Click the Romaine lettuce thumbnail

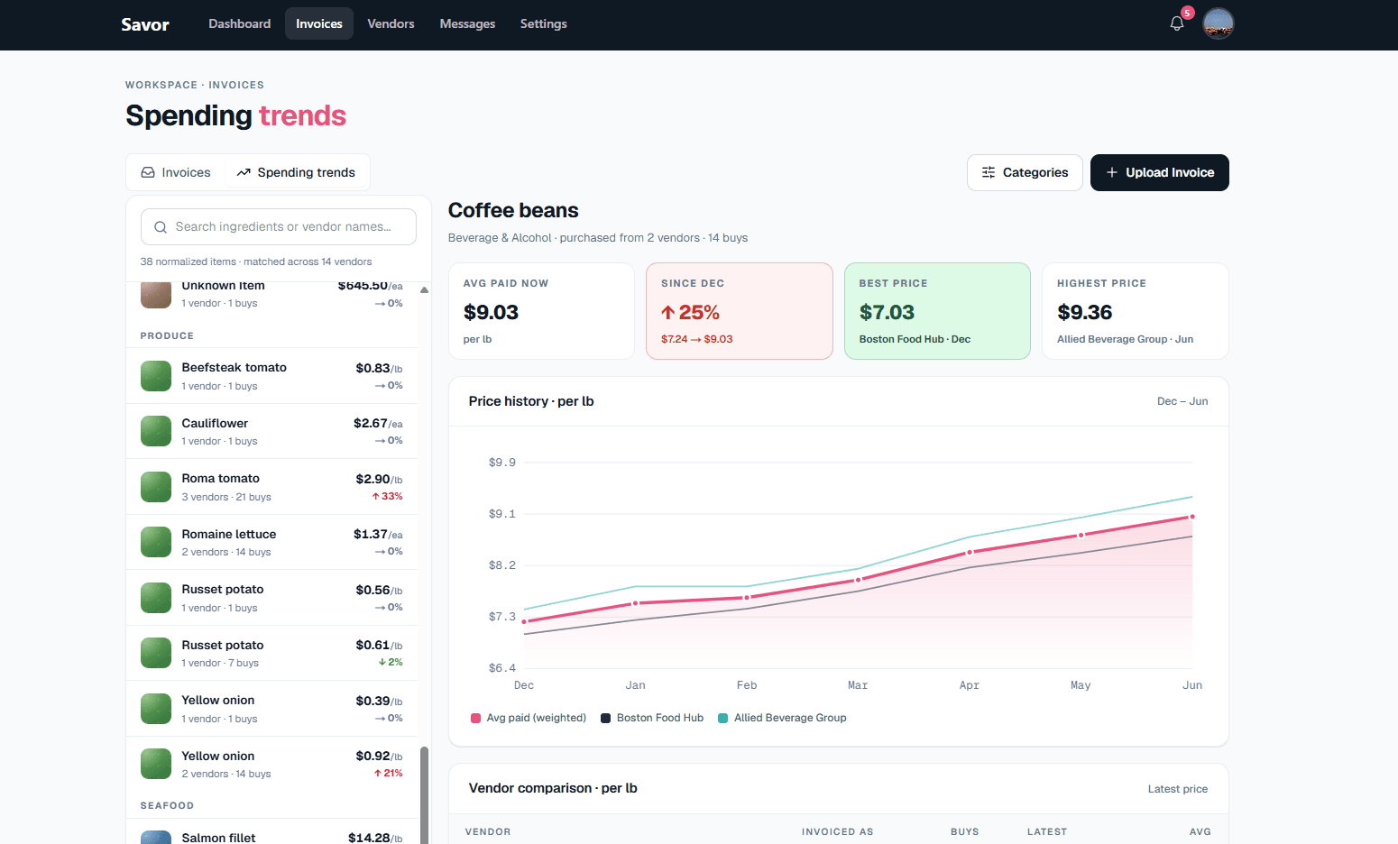[x=156, y=542]
